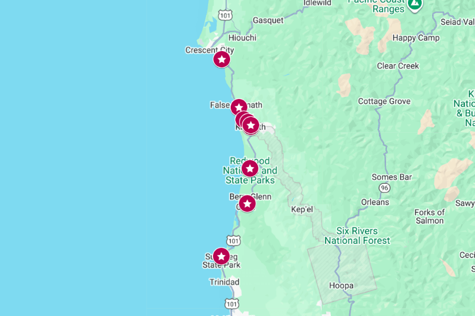Click the 101 shield north of Crescent City

click(x=225, y=15)
